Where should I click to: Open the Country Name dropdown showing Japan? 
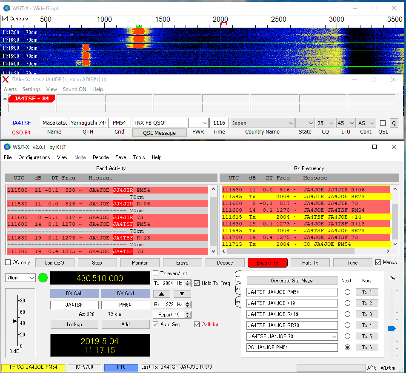[x=262, y=123]
